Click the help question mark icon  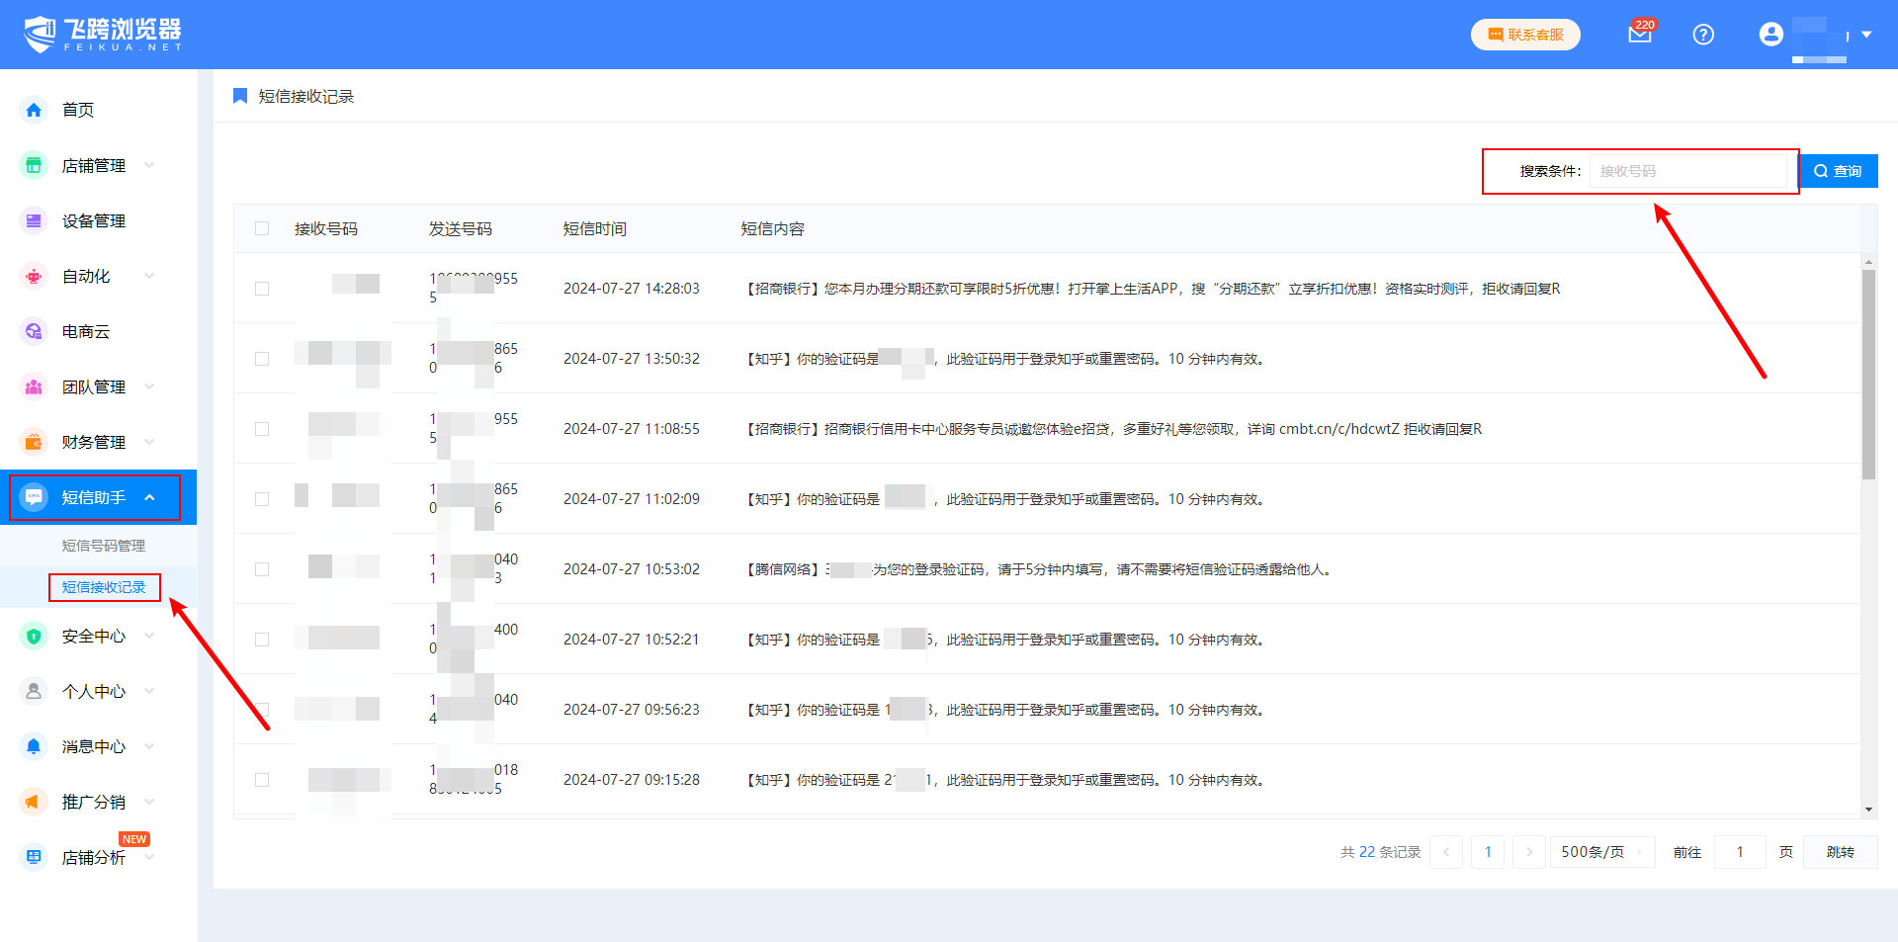coord(1702,35)
